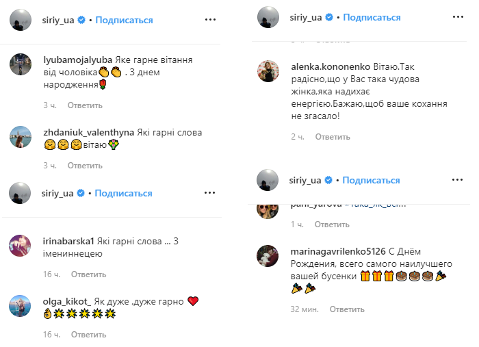Click lyubamojalyuba's profile avatar
This screenshot has width=479, height=347.
pyautogui.click(x=20, y=65)
